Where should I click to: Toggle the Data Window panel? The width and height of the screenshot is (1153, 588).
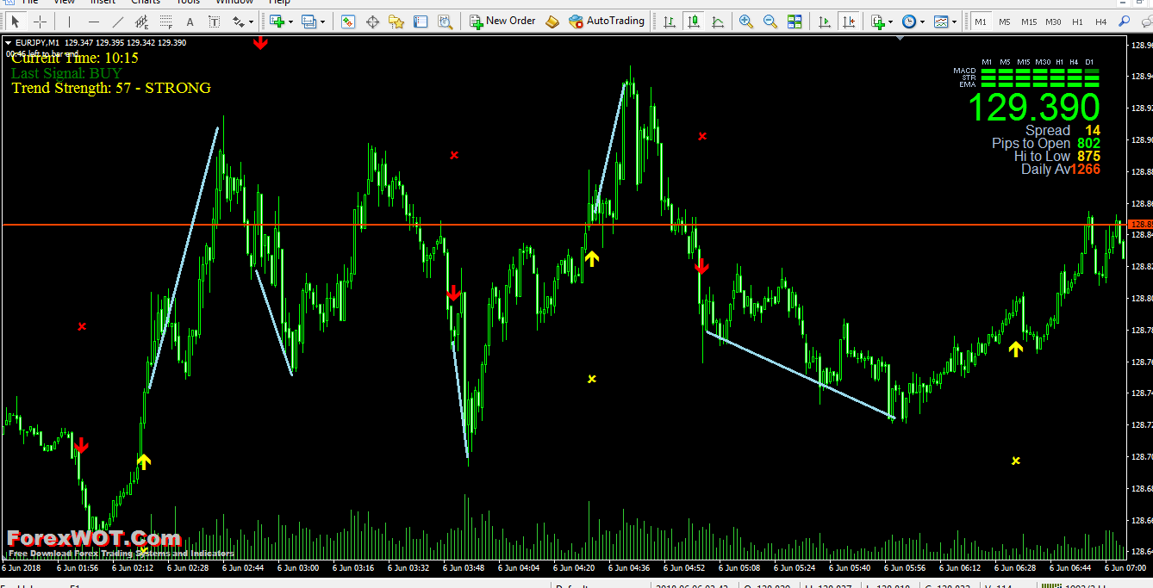(372, 21)
